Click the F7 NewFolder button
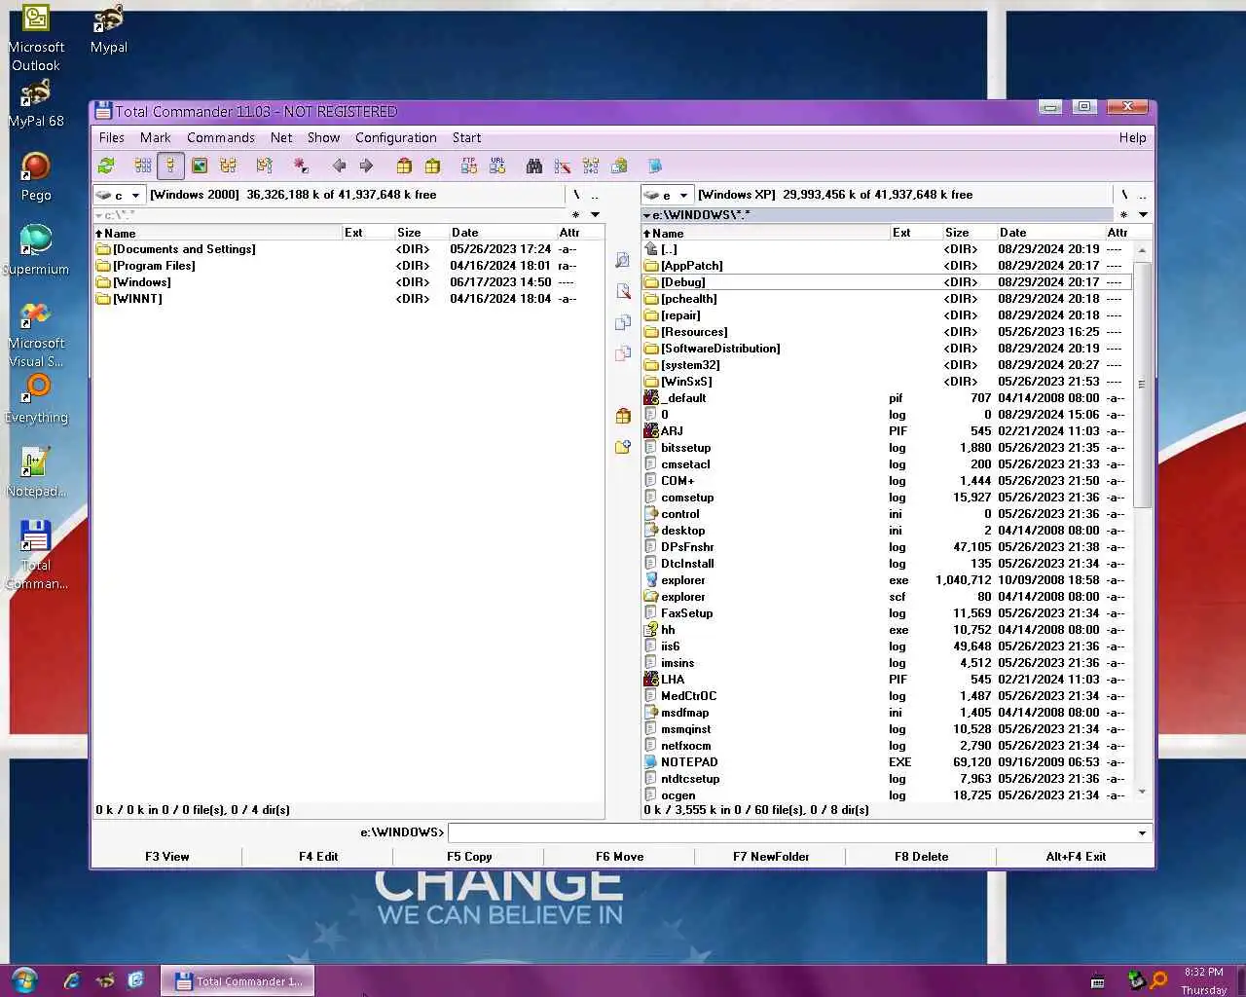Screen dimensions: 1246x997 coord(771,857)
